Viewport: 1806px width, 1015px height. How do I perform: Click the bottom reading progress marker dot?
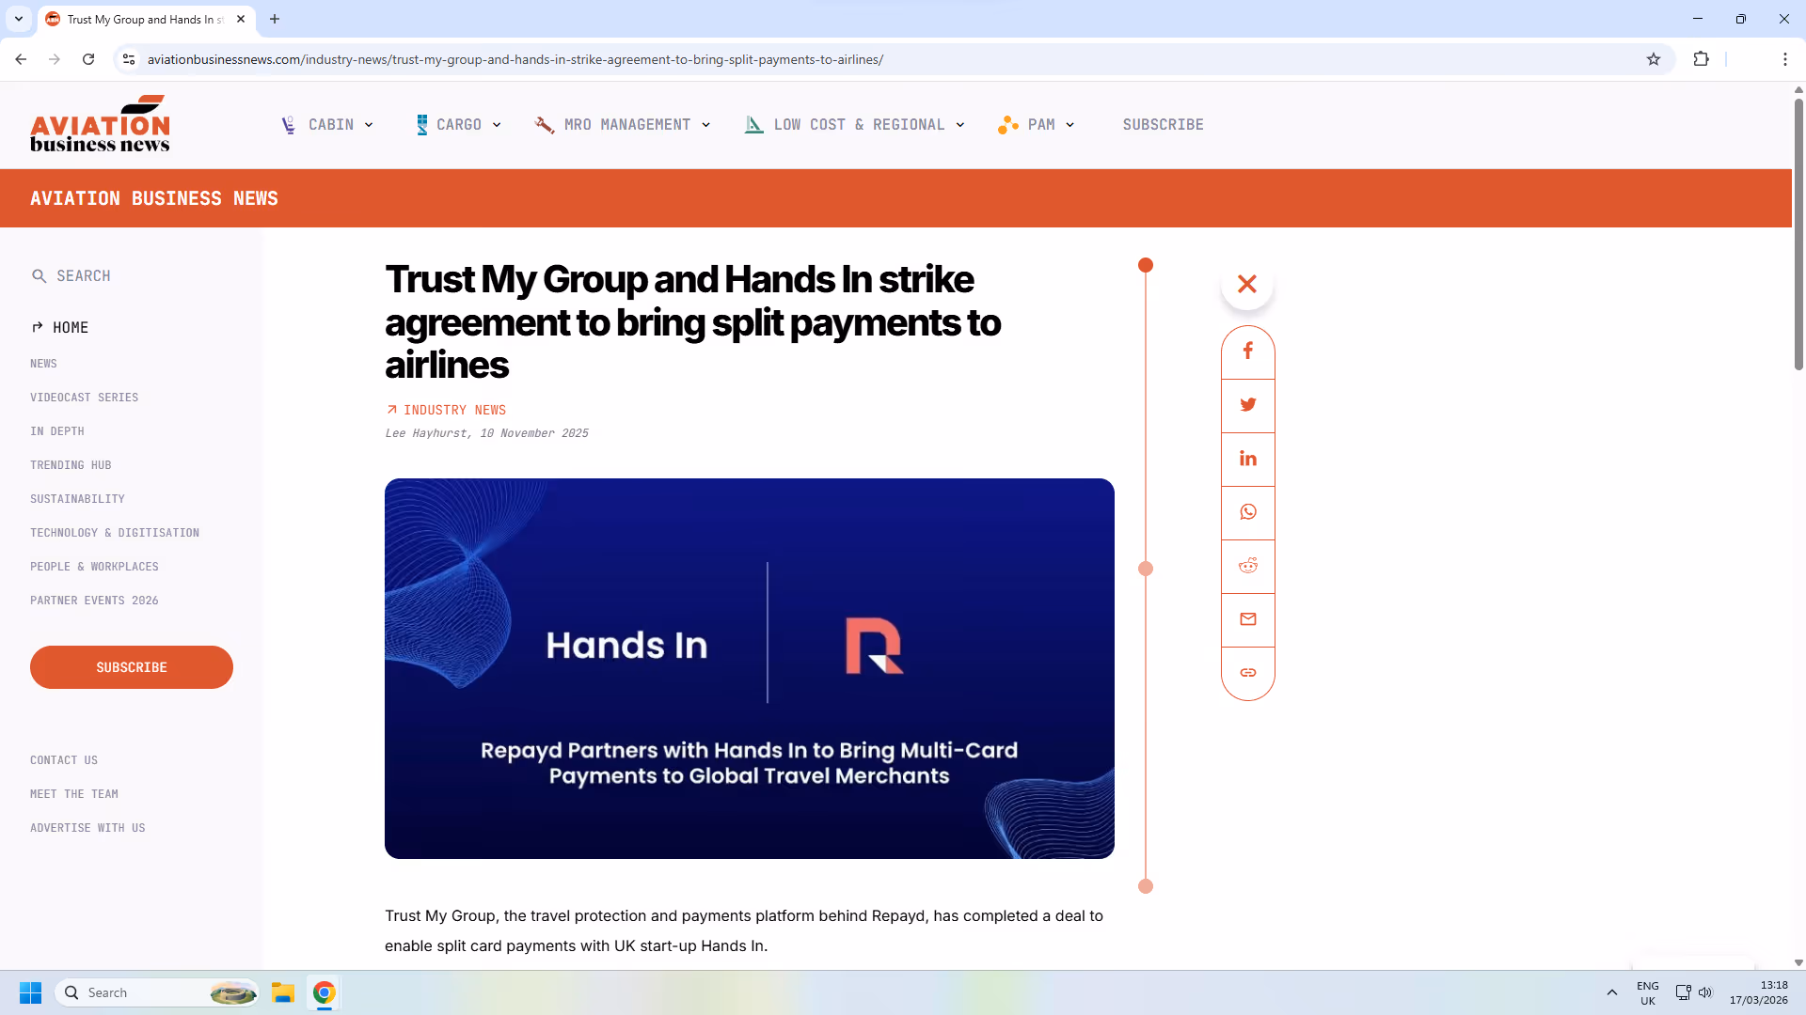[1145, 886]
